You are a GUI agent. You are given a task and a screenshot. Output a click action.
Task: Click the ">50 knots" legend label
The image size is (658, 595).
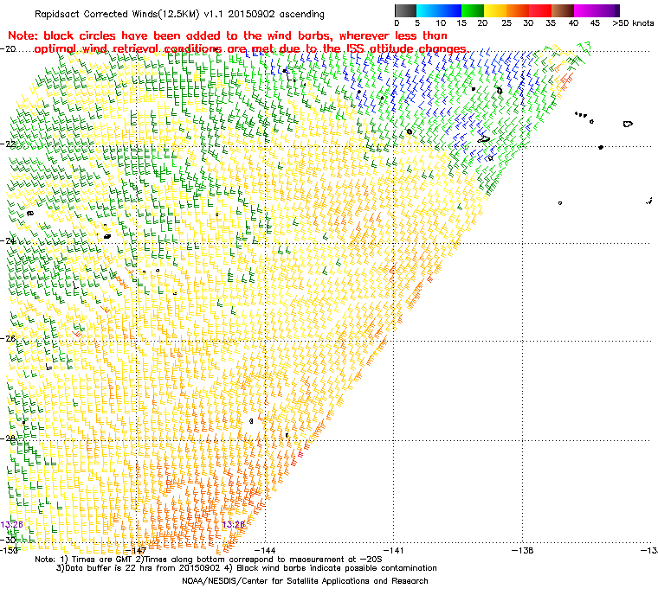(632, 23)
